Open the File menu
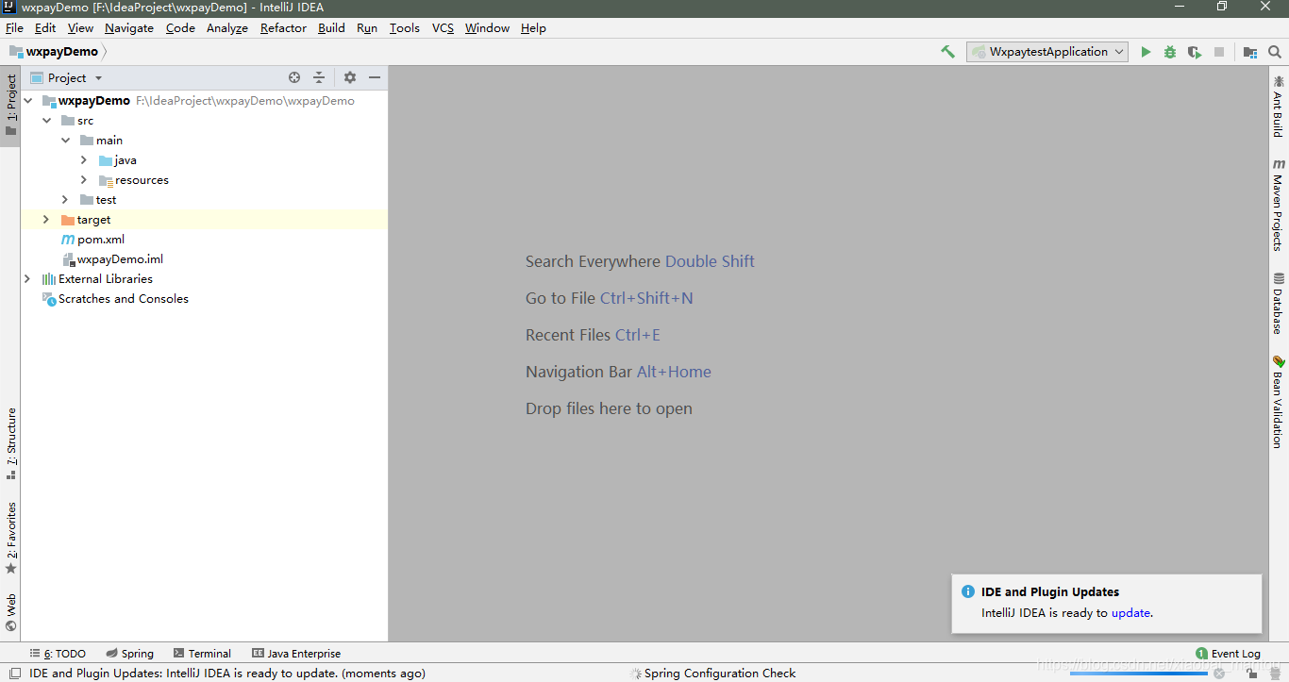This screenshot has height=682, width=1289. [x=14, y=28]
